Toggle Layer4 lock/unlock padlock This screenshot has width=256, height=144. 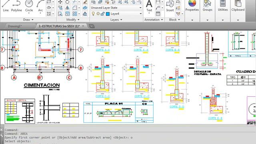[x=102, y=14]
